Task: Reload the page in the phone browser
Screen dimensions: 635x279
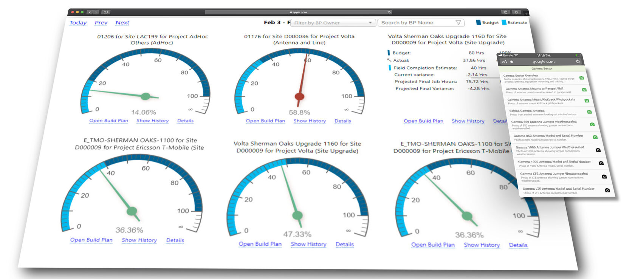Action: (x=578, y=61)
